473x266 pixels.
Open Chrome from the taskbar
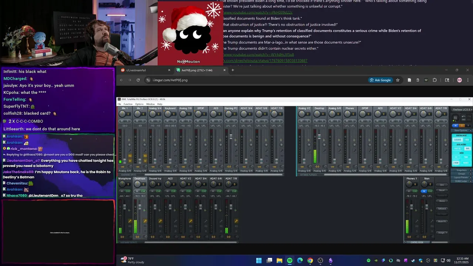point(310,260)
